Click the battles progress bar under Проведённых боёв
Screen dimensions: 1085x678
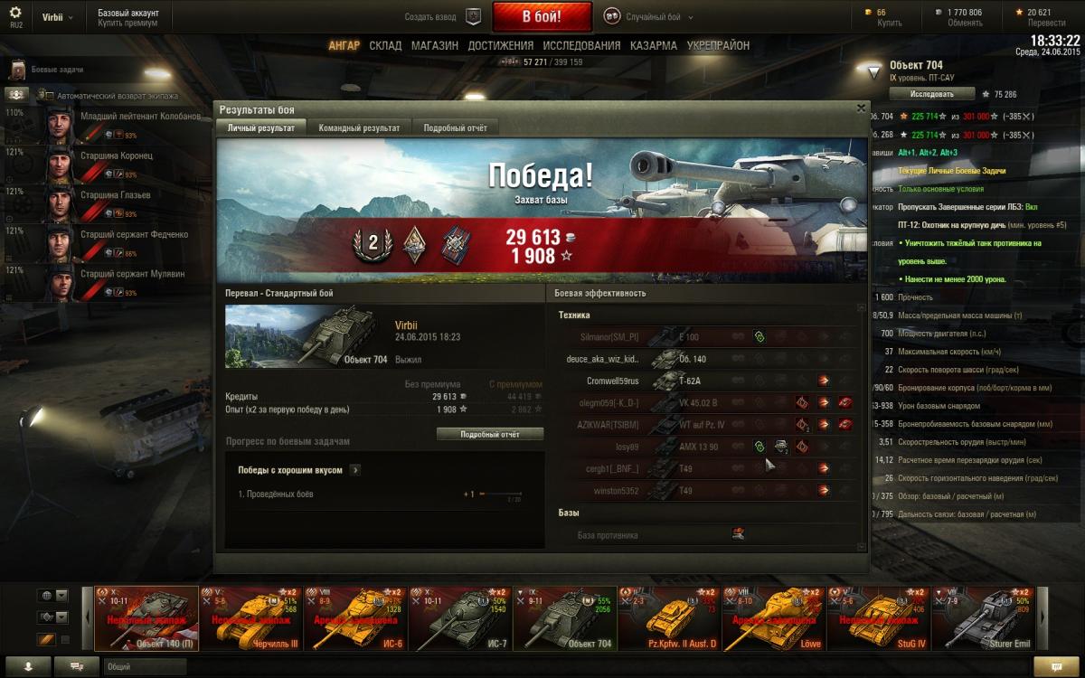tap(500, 494)
